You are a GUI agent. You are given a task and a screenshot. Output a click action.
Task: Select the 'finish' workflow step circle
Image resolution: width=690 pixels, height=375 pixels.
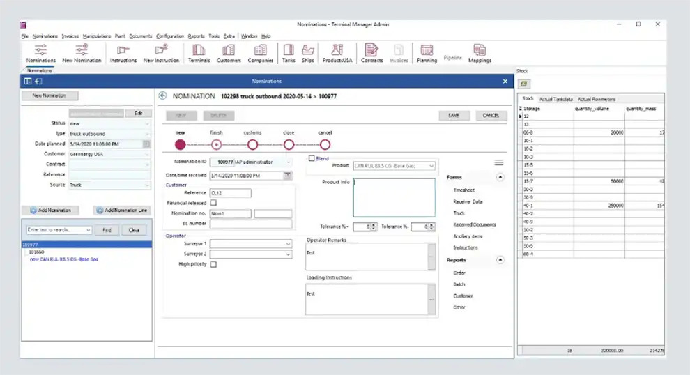[217, 144]
